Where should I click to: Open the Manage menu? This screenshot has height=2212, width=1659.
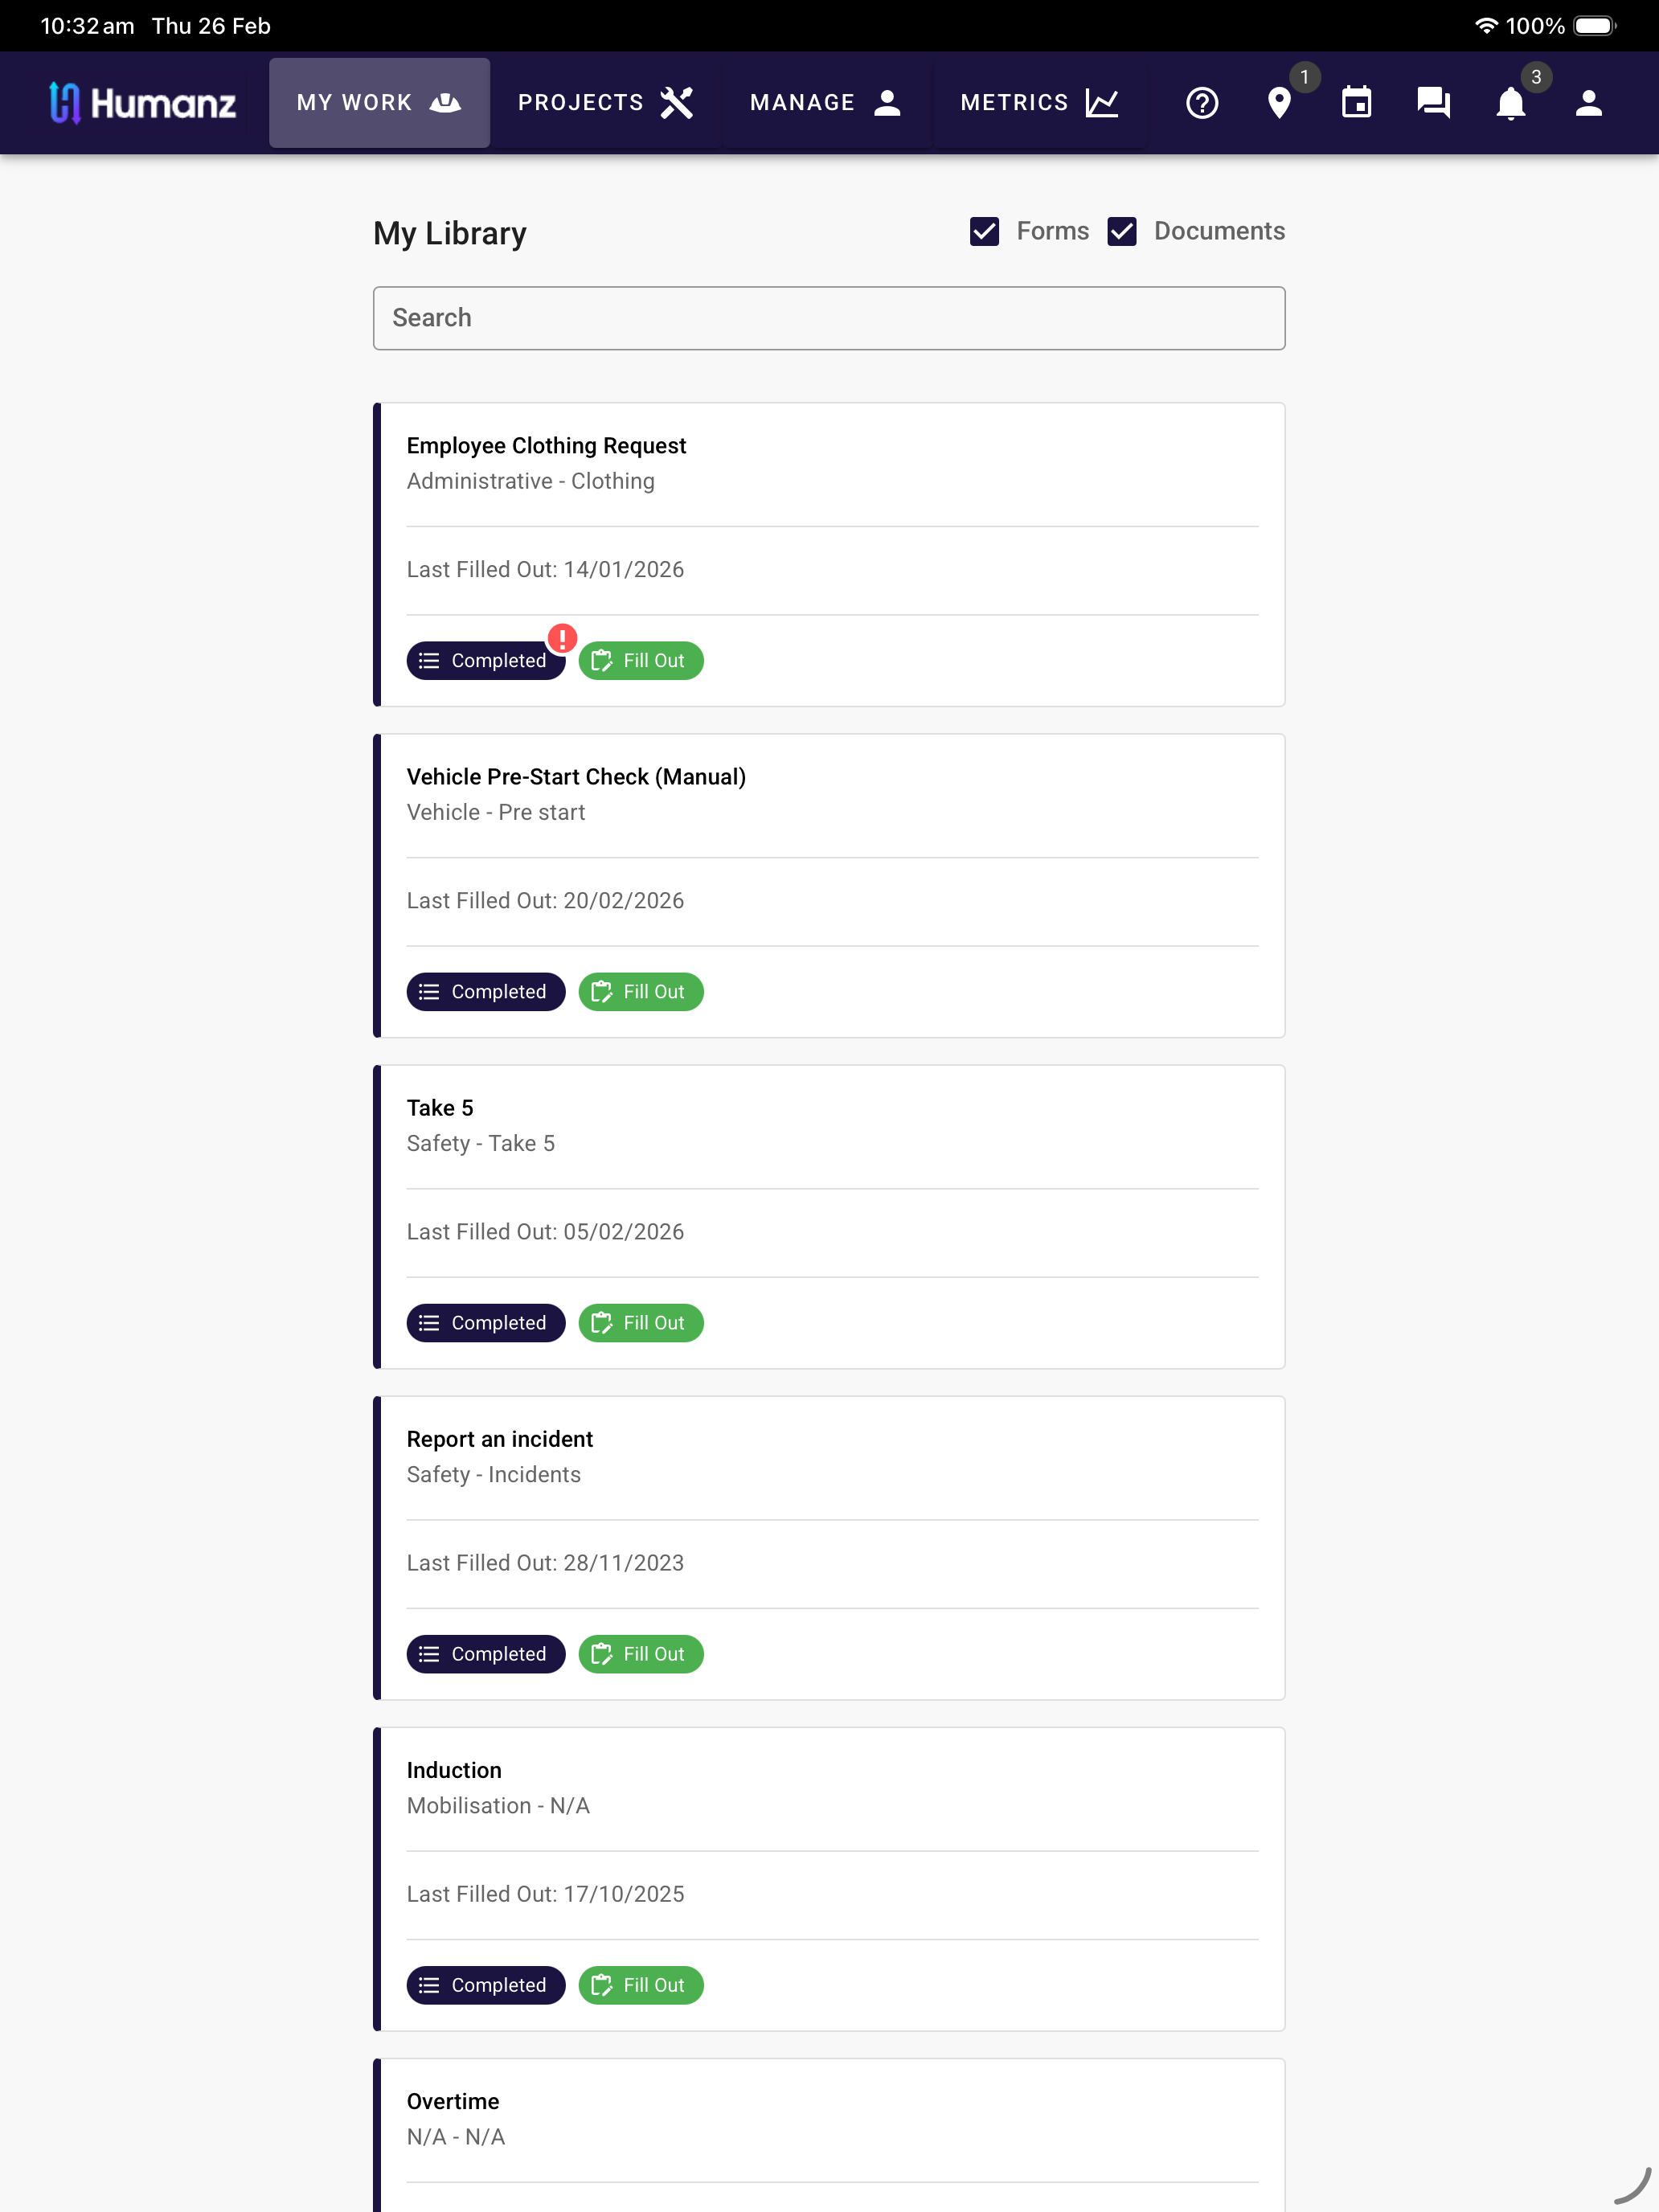826,103
